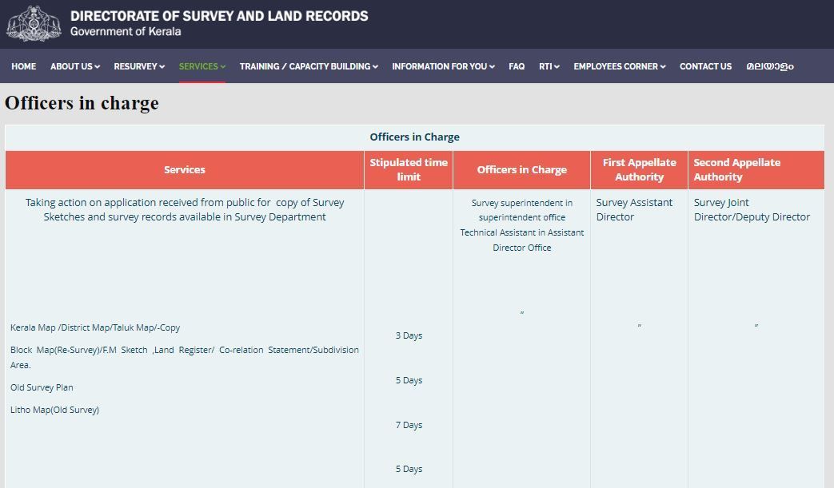Open the Employees Corner dropdown
Viewport: 834px width, 488px height.
[x=619, y=66]
